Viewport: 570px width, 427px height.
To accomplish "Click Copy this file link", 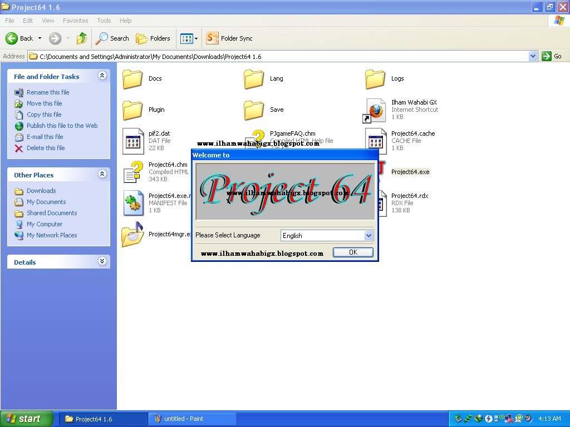I will click(44, 115).
